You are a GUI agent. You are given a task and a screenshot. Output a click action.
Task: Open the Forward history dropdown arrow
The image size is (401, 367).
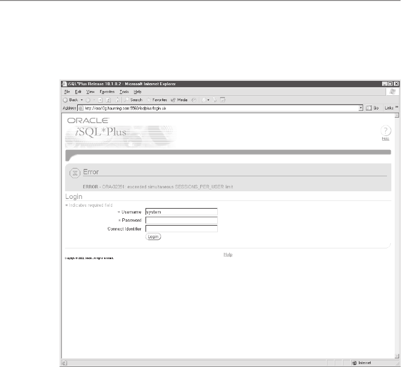(94, 100)
